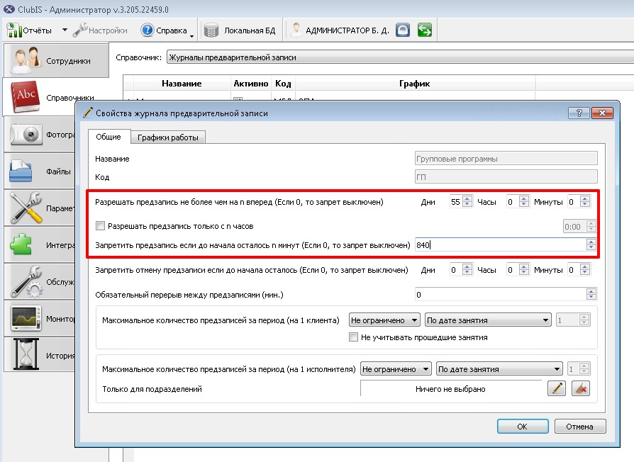The image size is (634, 462).
Task: Open the camera Фотографии section
Action: coord(39,135)
